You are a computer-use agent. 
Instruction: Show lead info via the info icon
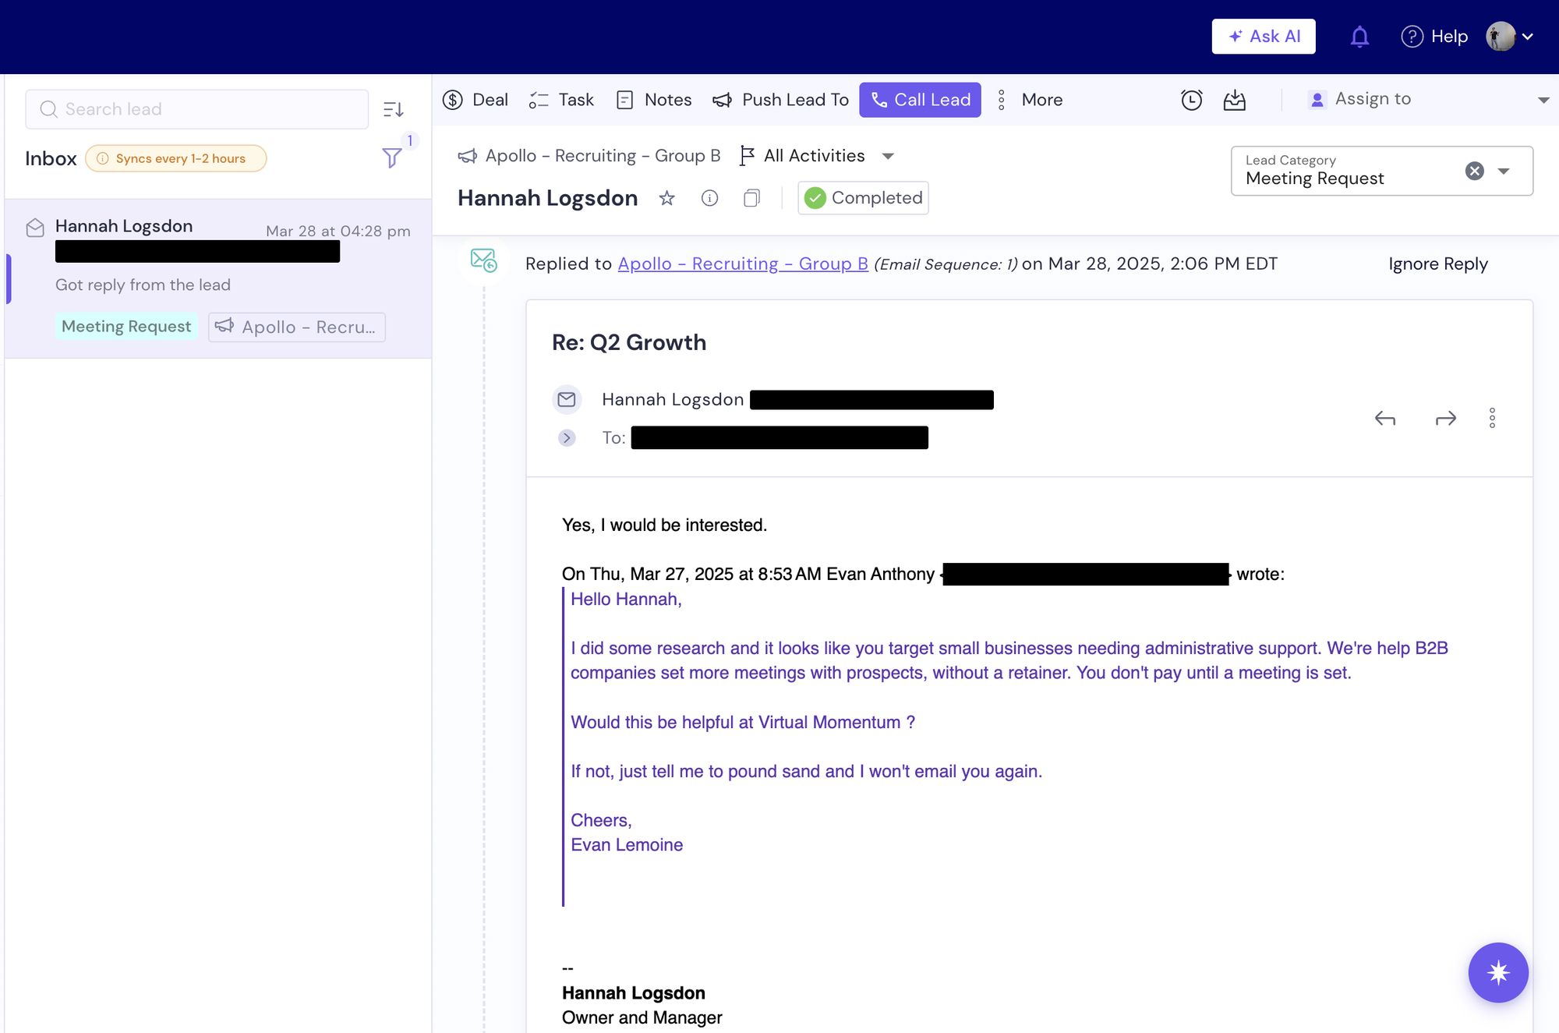point(709,198)
